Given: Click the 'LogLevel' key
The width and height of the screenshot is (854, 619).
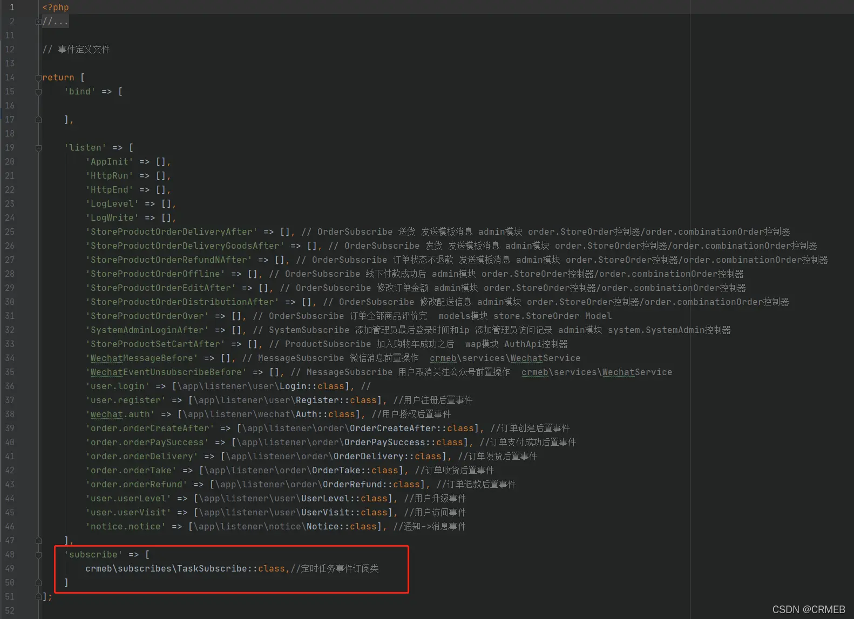Looking at the screenshot, I should click(112, 204).
